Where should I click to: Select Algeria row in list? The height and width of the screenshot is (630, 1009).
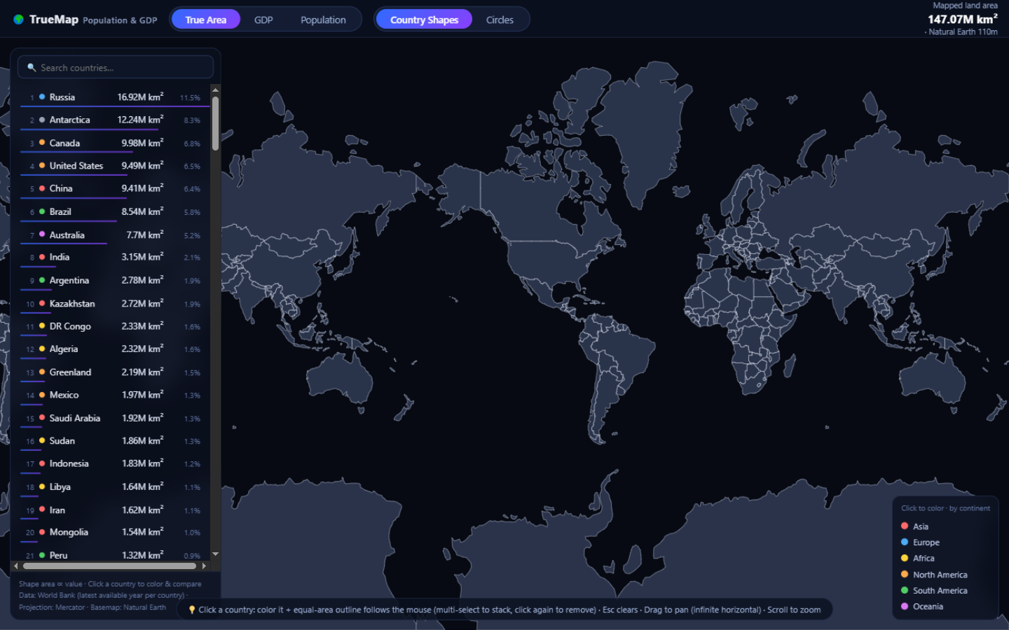115,349
